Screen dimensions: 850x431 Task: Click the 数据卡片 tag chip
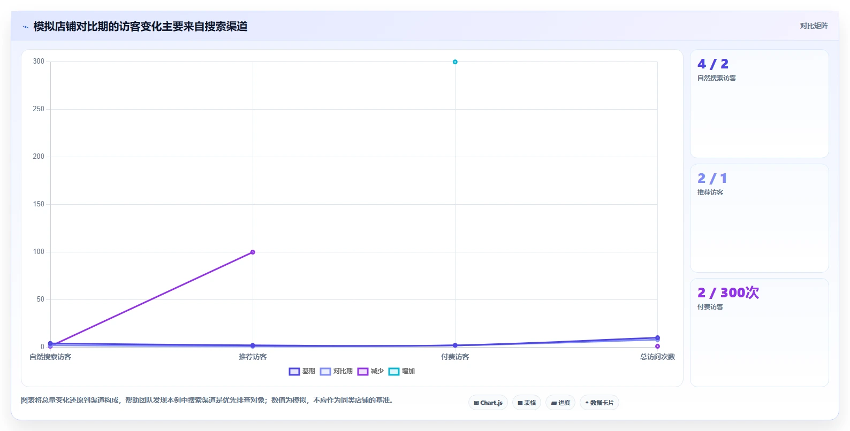tap(599, 403)
